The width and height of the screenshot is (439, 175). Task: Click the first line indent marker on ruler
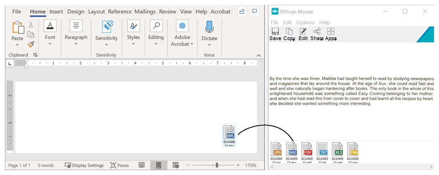26,61
